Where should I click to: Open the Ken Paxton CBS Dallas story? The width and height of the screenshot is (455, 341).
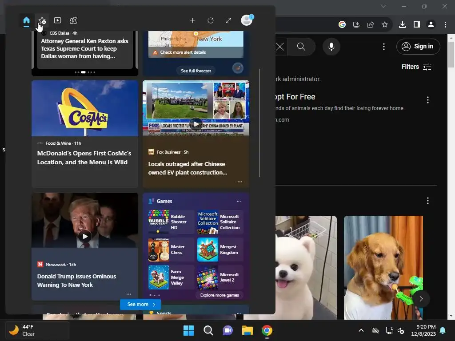tap(84, 48)
